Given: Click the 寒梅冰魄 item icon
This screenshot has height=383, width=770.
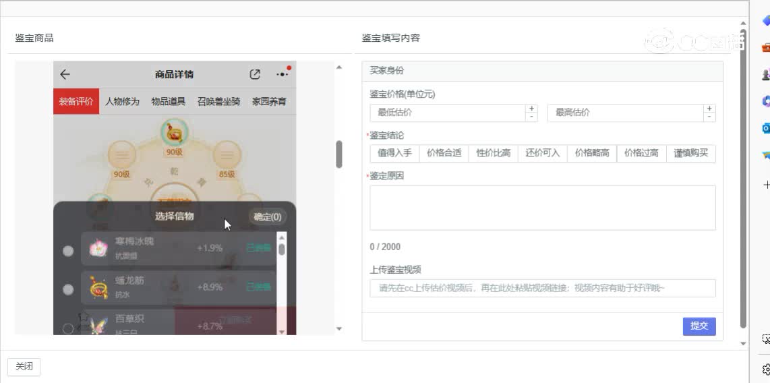Looking at the screenshot, I should pyautogui.click(x=98, y=248).
